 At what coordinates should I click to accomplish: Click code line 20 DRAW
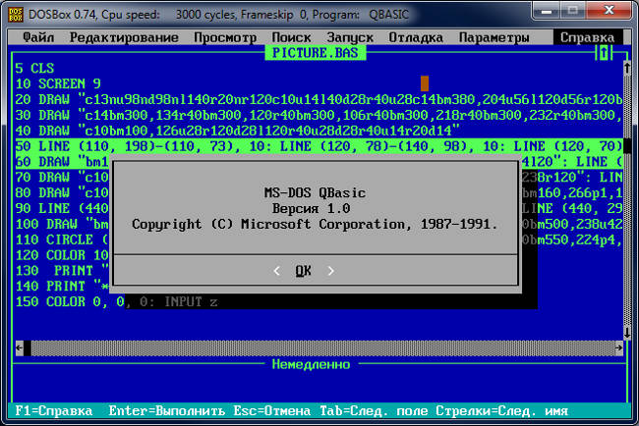(x=319, y=99)
